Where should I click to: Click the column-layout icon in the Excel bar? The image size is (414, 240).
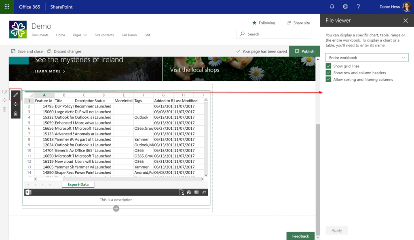[x=196, y=192]
